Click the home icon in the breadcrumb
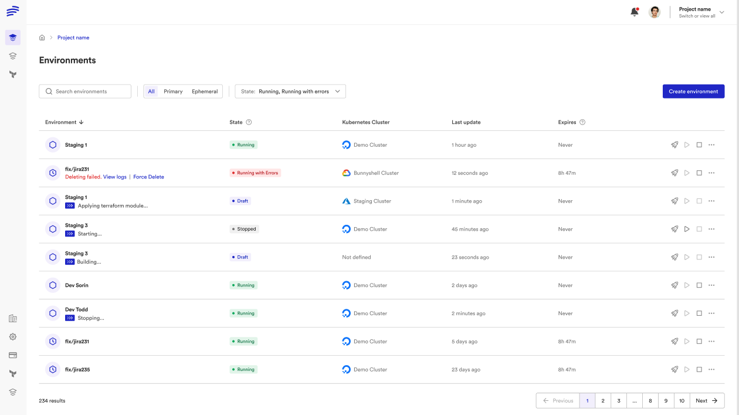Viewport: 739px width, 415px height. [42, 37]
